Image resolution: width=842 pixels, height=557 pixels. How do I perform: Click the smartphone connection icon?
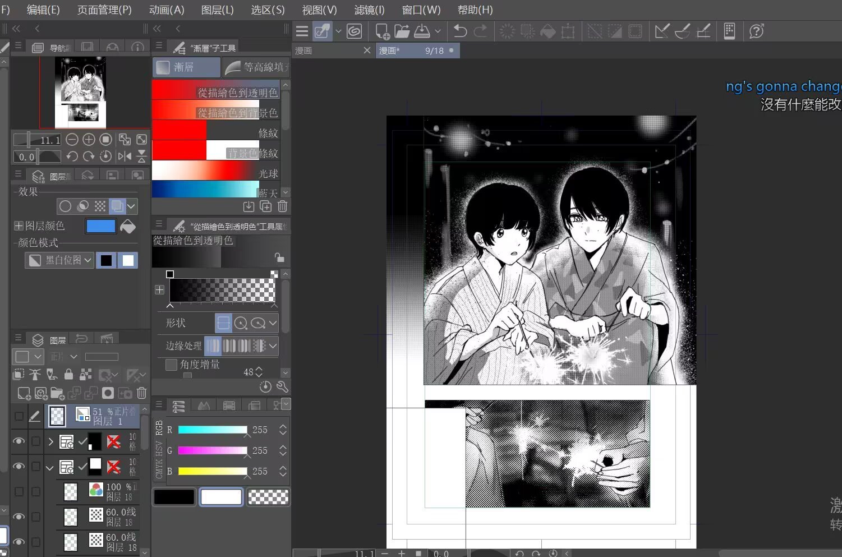point(729,31)
